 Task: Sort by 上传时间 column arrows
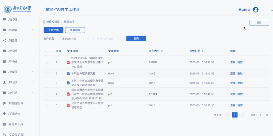click(x=203, y=51)
